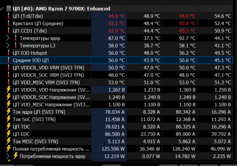
Task: Click lightning icon of Ток SoC (SVI3 TFN)
Action: (x=8, y=119)
